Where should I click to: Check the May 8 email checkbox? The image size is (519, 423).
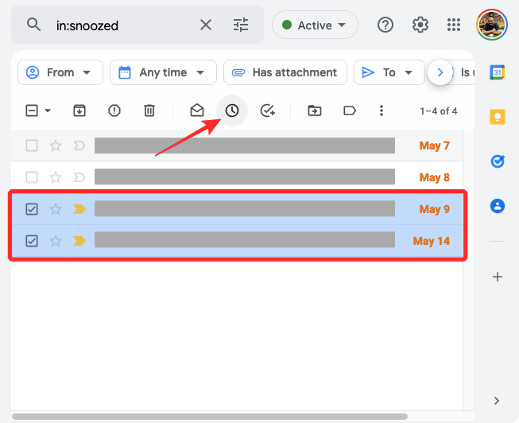click(32, 177)
